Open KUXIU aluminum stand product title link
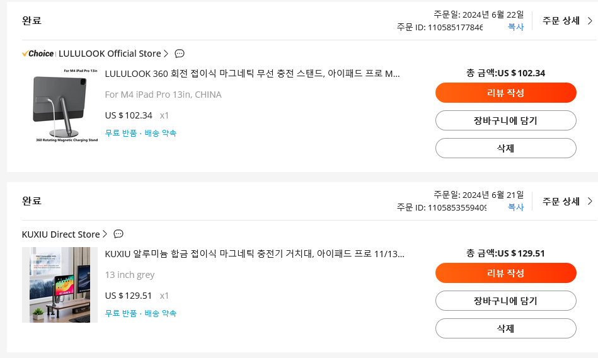Image resolution: width=598 pixels, height=358 pixels. click(x=255, y=254)
